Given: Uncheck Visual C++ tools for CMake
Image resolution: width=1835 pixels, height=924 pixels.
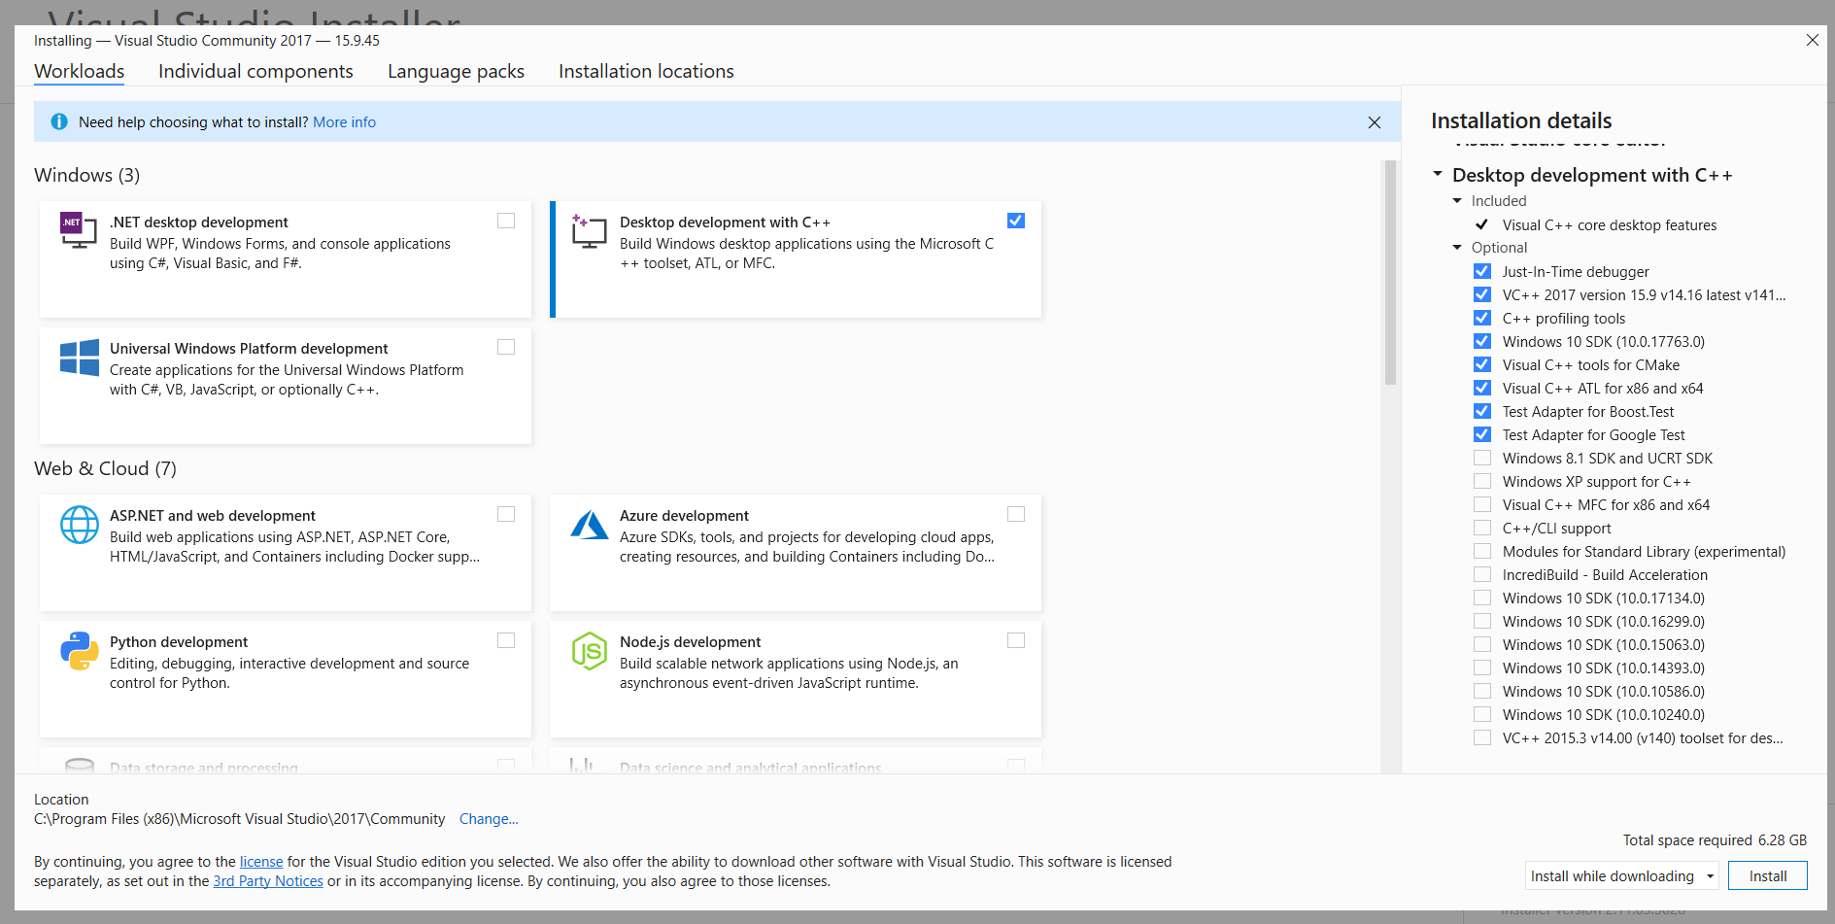Looking at the screenshot, I should (1482, 364).
